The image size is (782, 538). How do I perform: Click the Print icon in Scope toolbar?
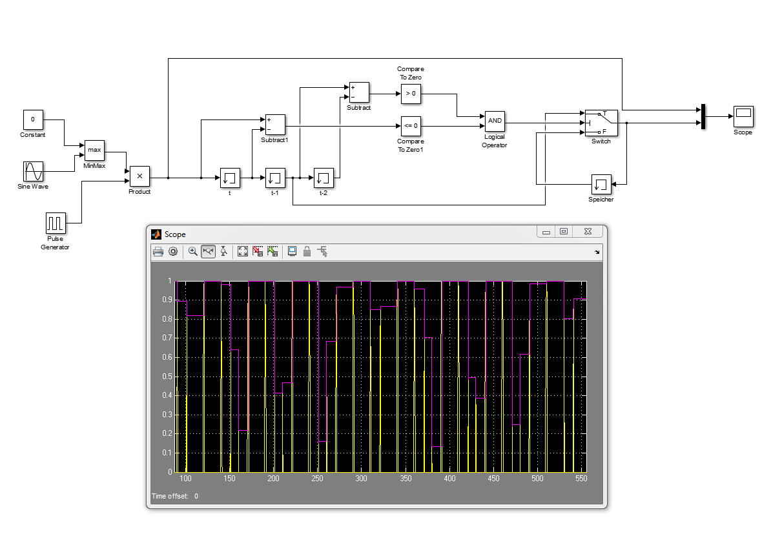[x=158, y=252]
